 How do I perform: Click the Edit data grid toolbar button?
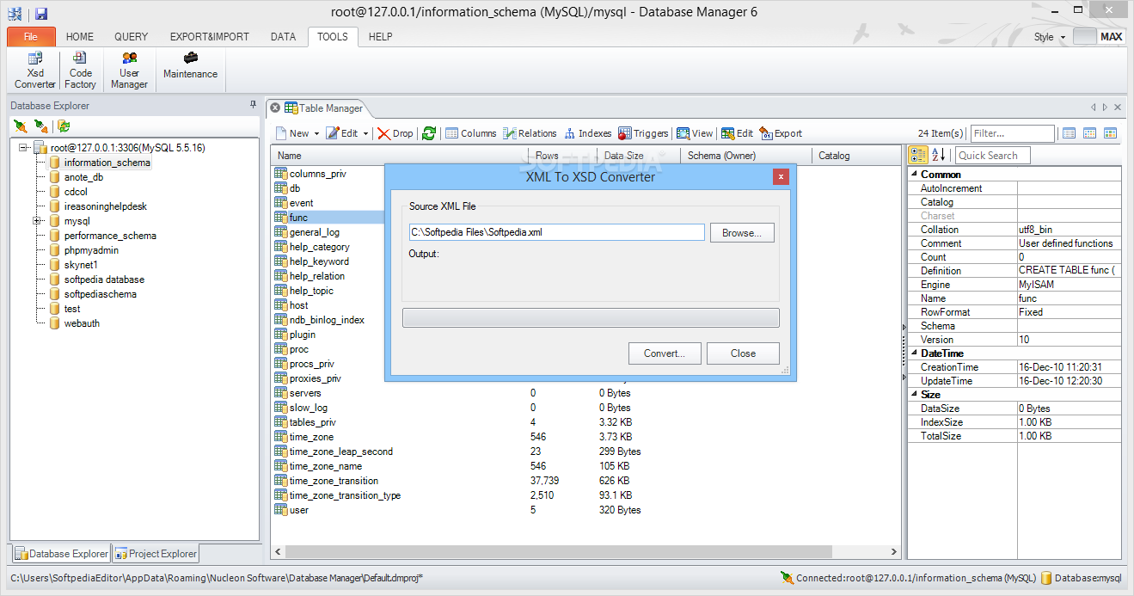click(x=737, y=133)
